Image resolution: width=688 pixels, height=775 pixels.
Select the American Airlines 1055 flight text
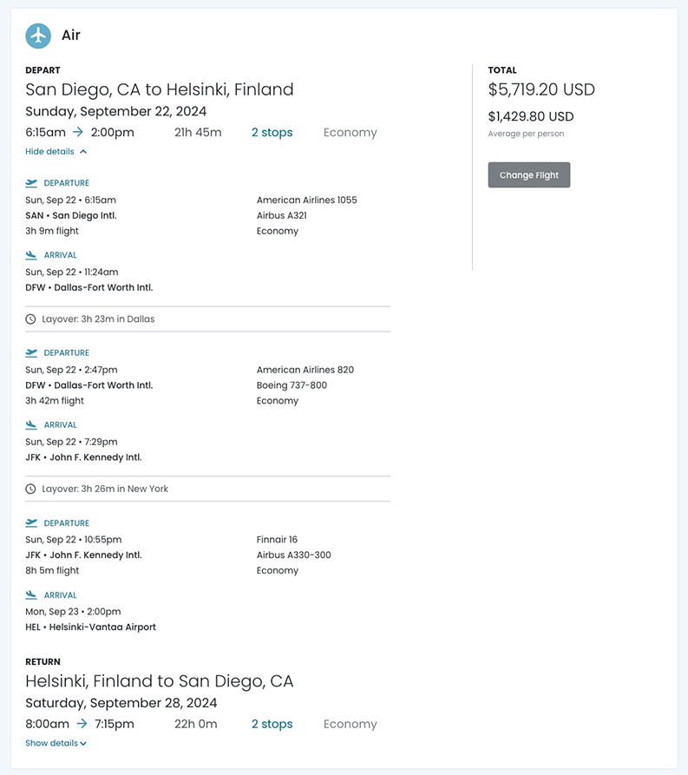306,200
